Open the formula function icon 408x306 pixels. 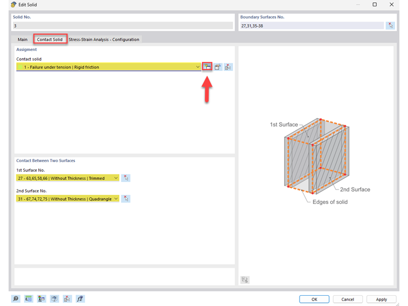[x=80, y=298]
